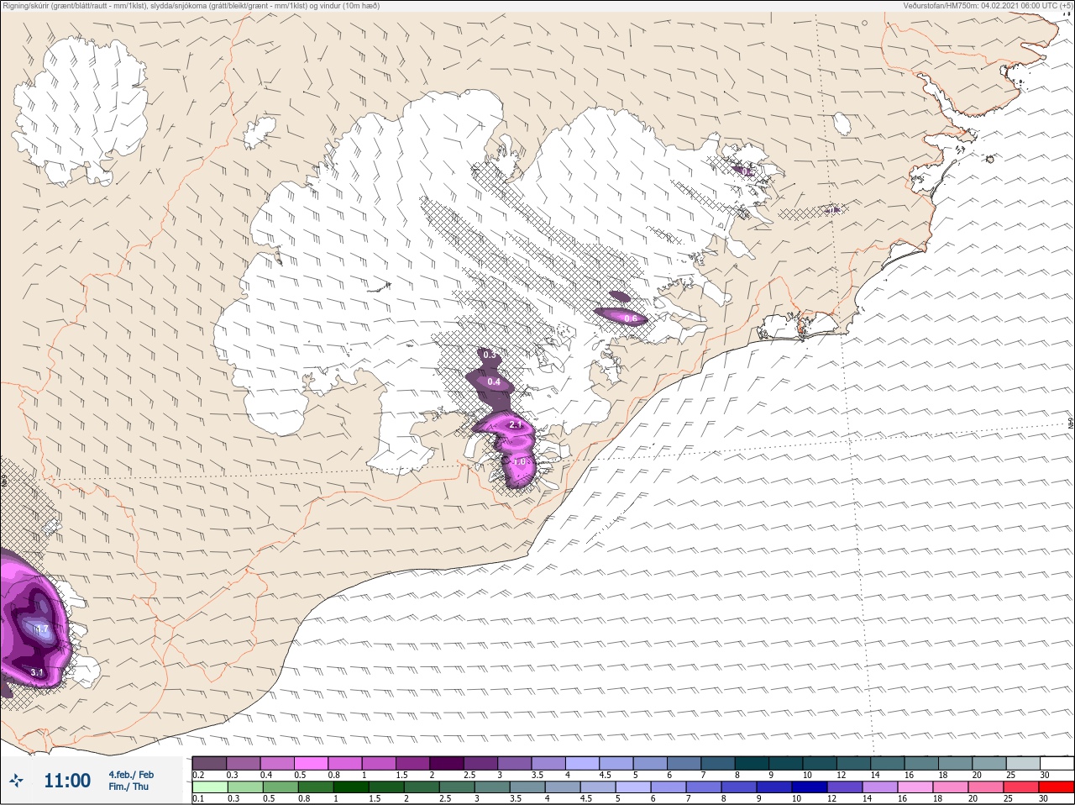This screenshot has width=1075, height=805.
Task: Click the 4.7 precipitation value on map
Action: click(40, 629)
